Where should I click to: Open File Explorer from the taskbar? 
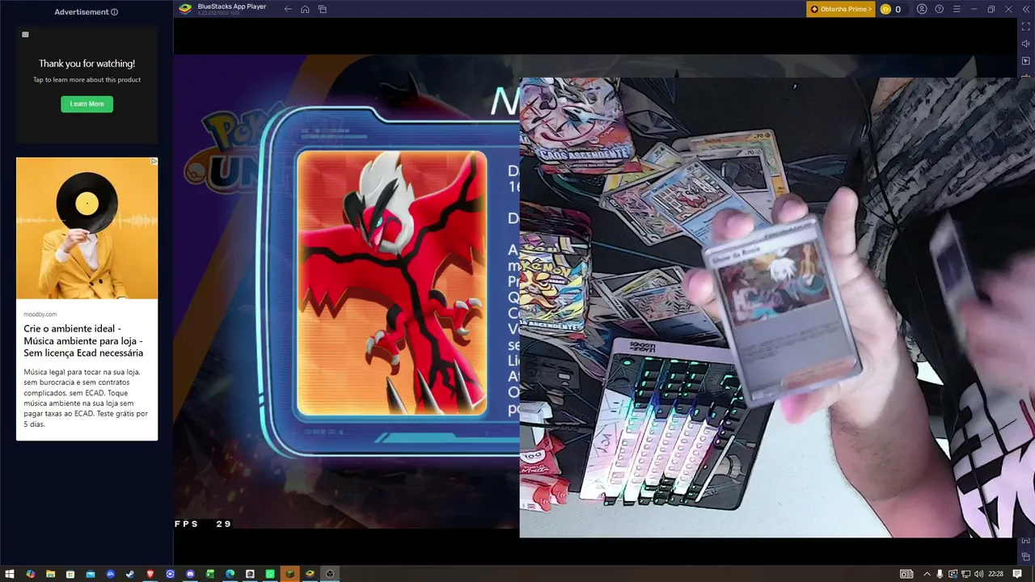[50, 574]
